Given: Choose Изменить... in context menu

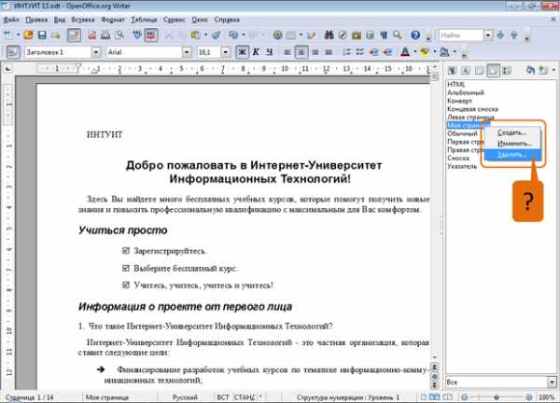Looking at the screenshot, I should (512, 144).
